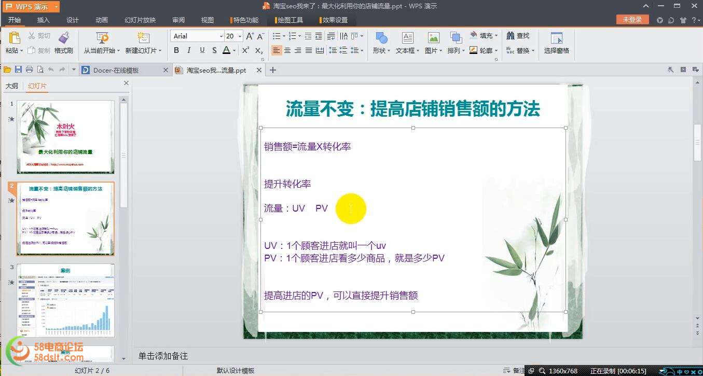Right align the text
Screen dimensions: 703x376
(x=298, y=50)
